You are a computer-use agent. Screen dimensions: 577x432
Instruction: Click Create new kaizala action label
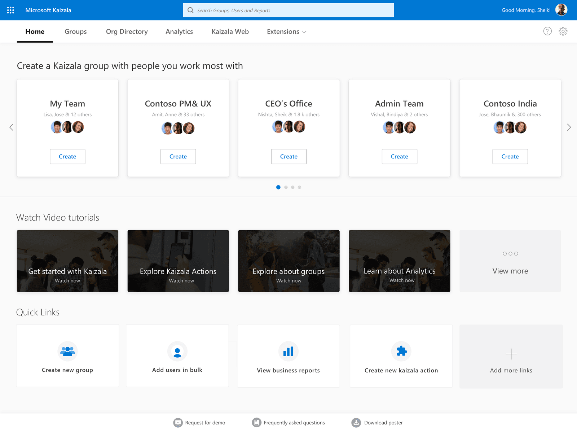(401, 370)
